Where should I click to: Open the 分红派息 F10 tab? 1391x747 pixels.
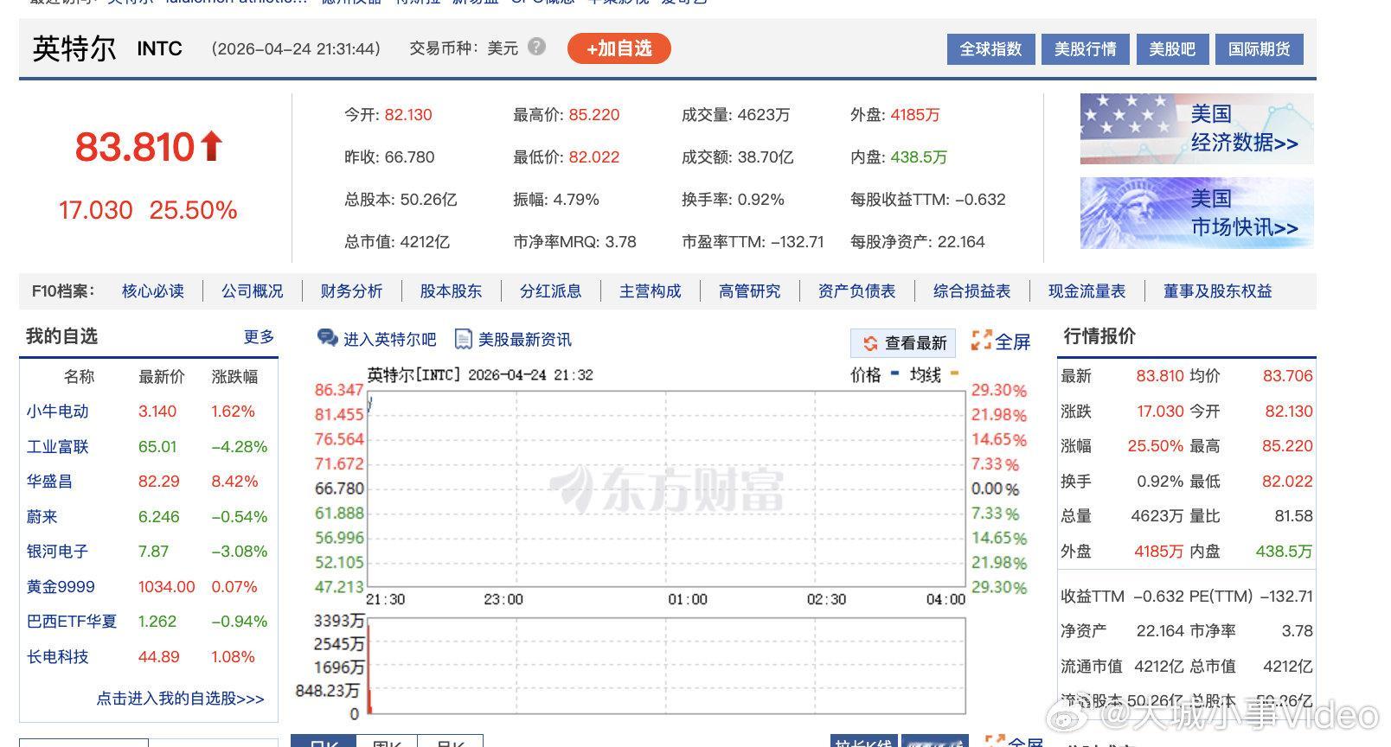[x=550, y=291]
